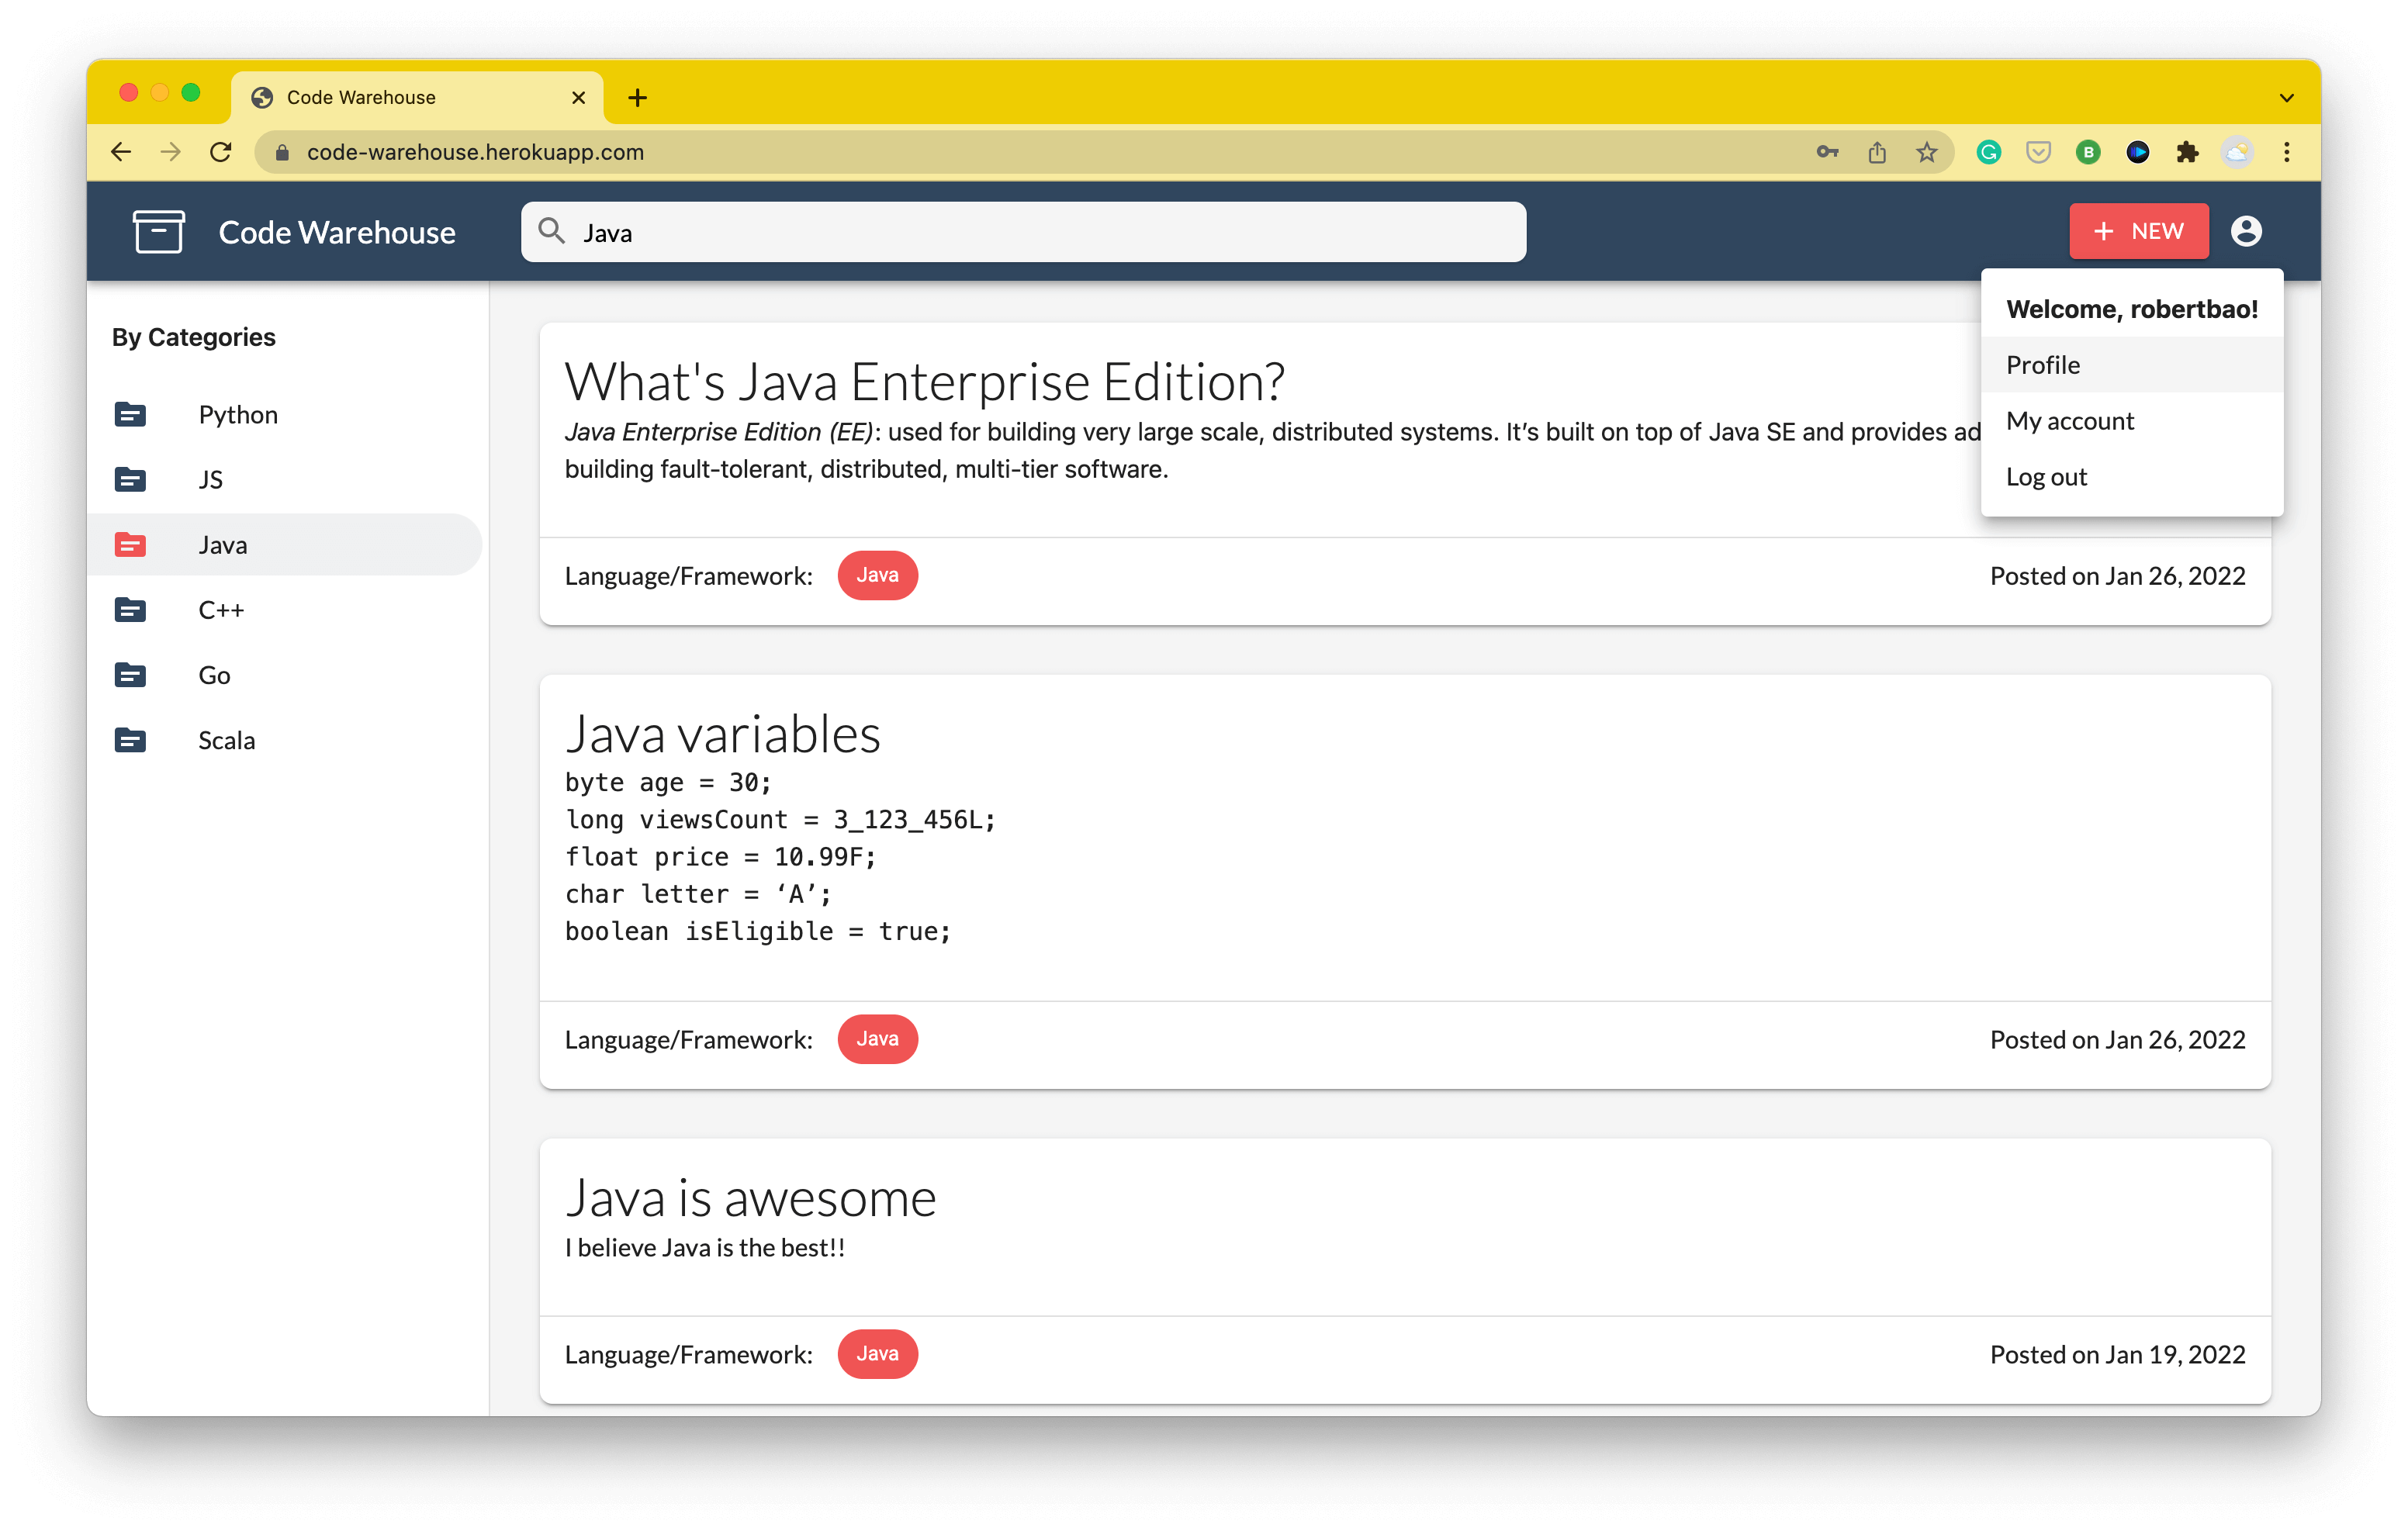Select the Scala folder icon
This screenshot has width=2408, height=1531.
tap(130, 740)
